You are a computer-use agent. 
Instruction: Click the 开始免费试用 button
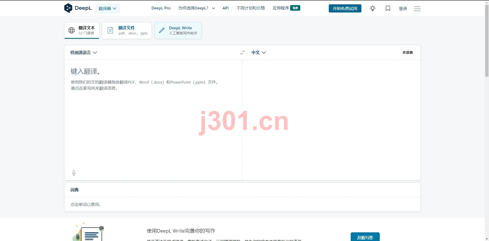pos(345,8)
